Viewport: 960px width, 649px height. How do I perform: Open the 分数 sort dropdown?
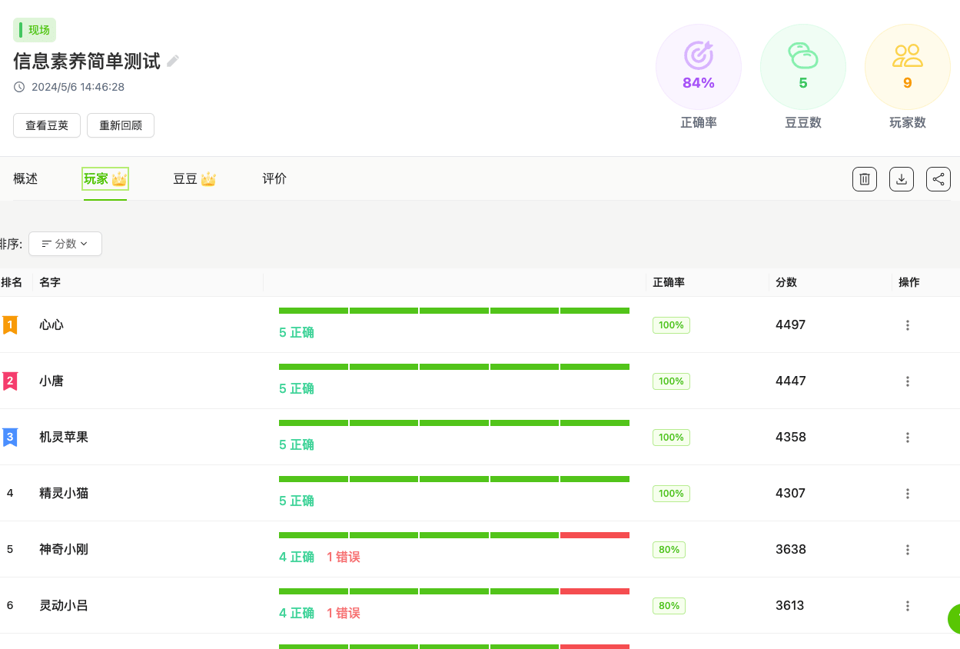tap(65, 244)
